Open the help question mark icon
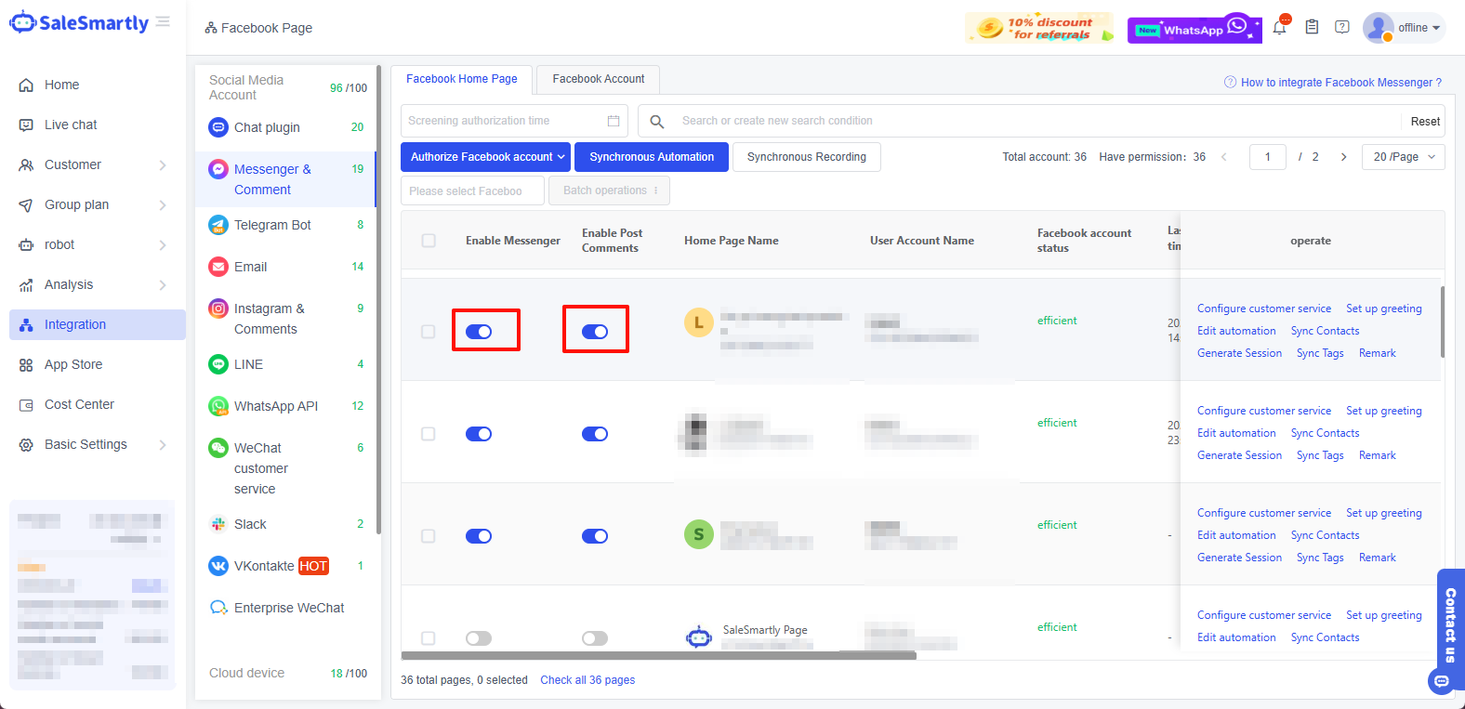This screenshot has width=1465, height=709. pos(1342,27)
